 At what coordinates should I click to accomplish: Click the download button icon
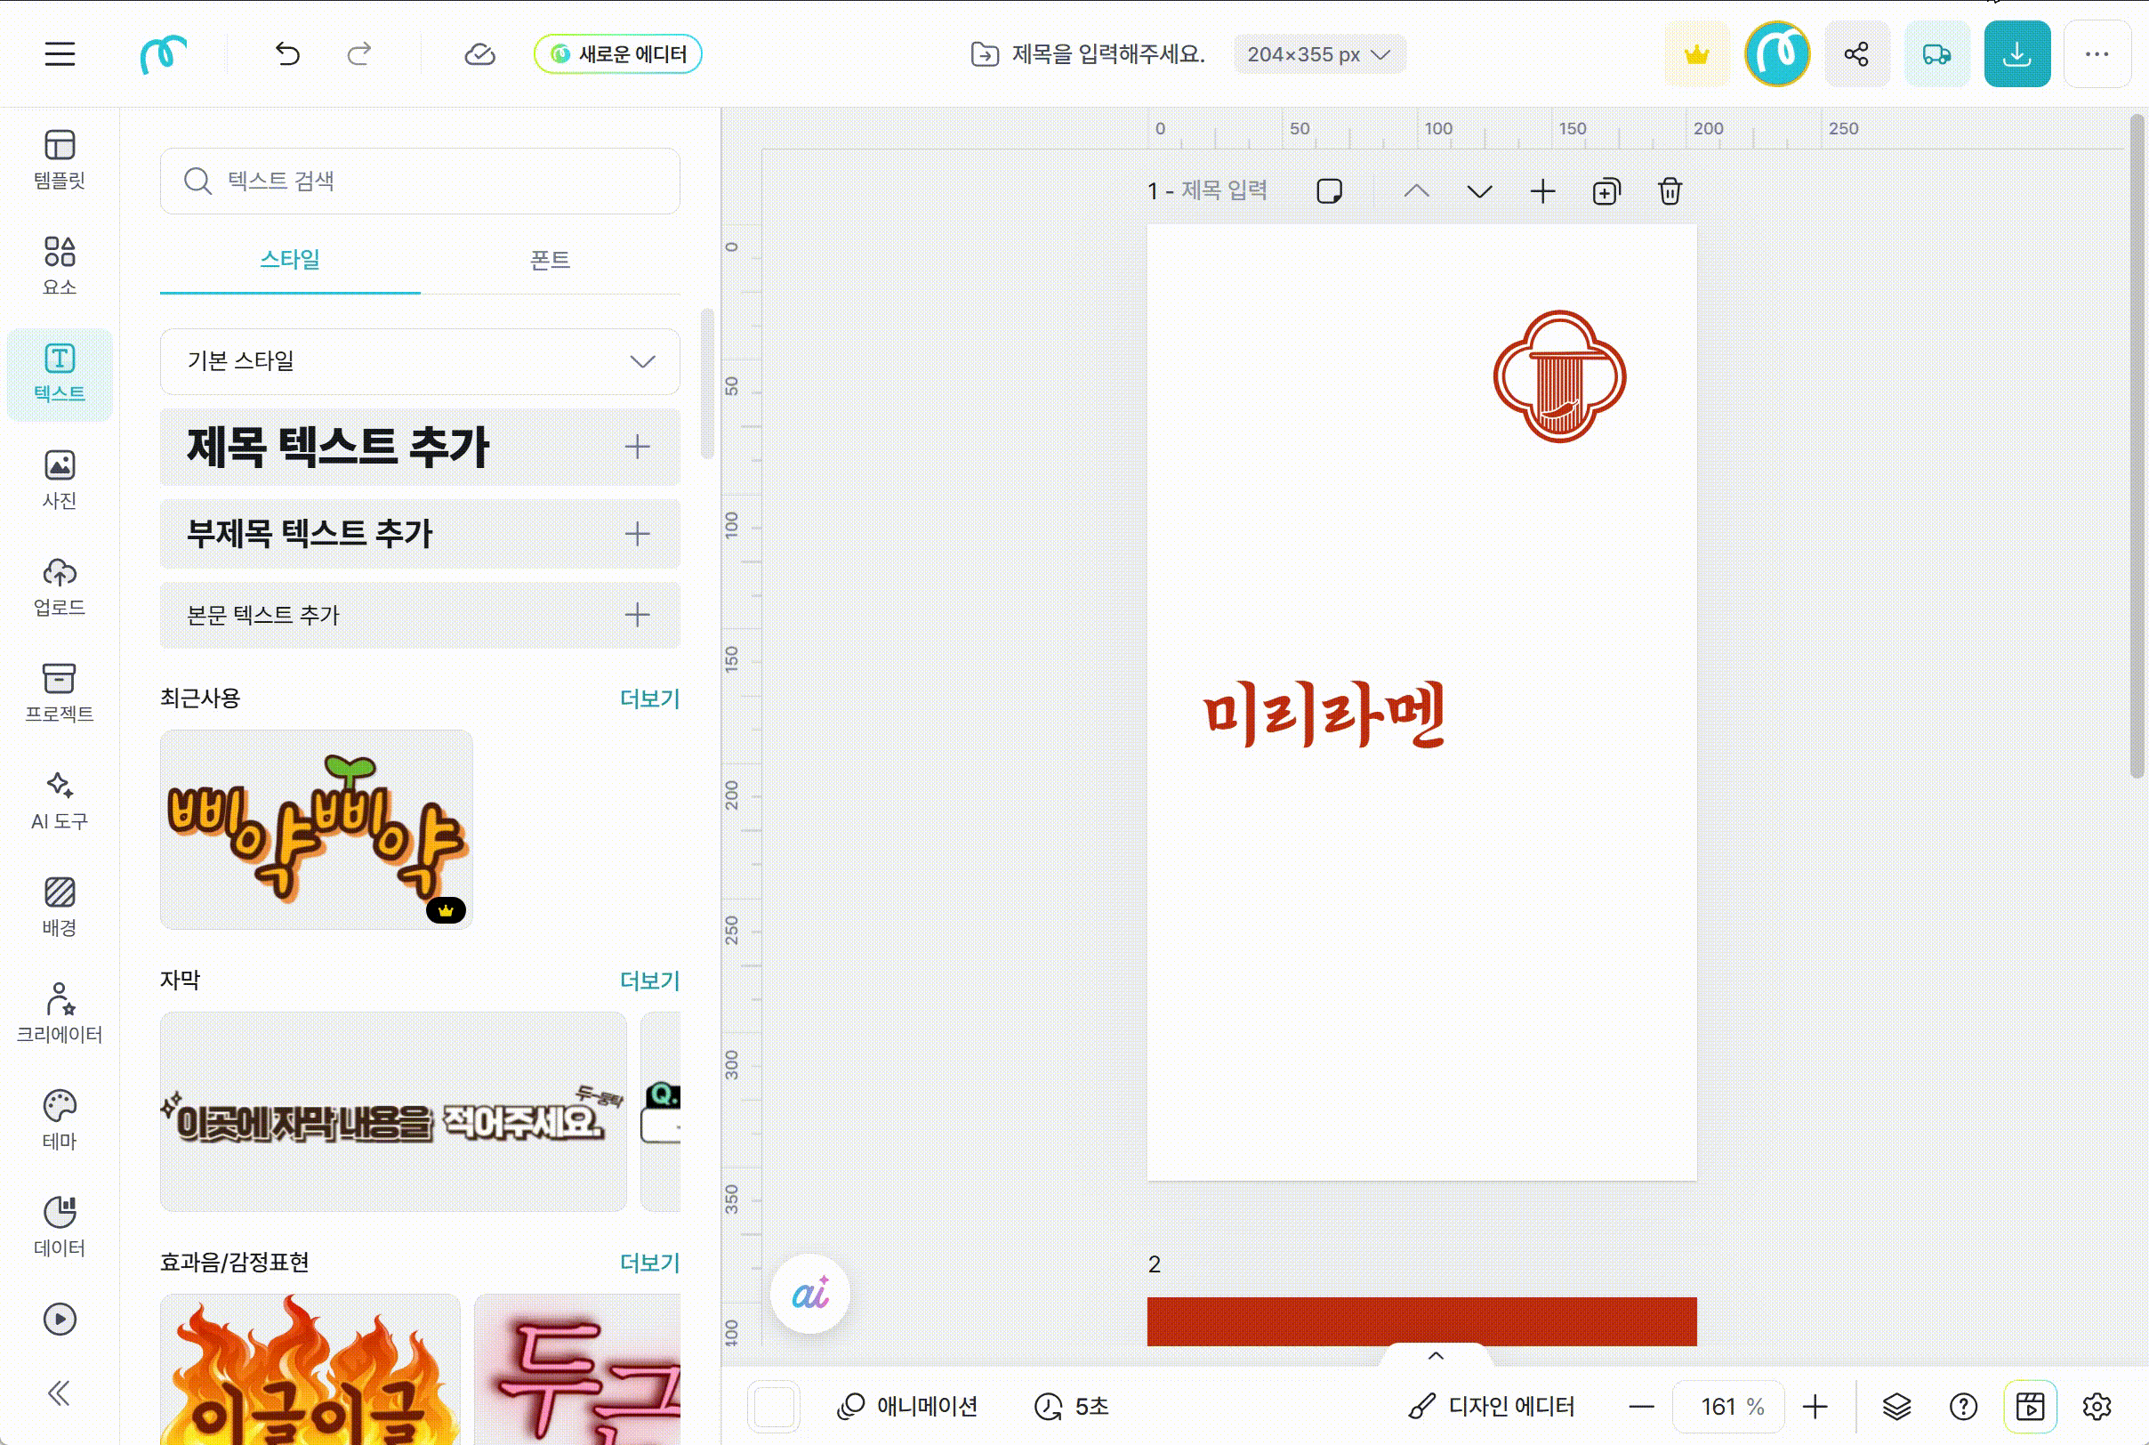[2016, 54]
